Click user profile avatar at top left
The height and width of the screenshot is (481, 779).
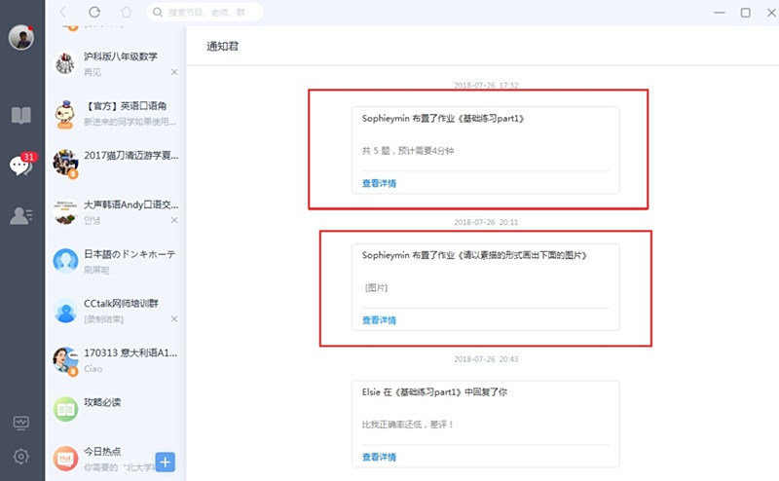click(x=20, y=37)
